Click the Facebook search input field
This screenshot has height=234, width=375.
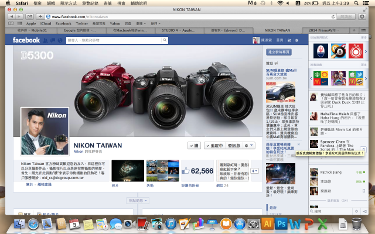tap(114, 40)
